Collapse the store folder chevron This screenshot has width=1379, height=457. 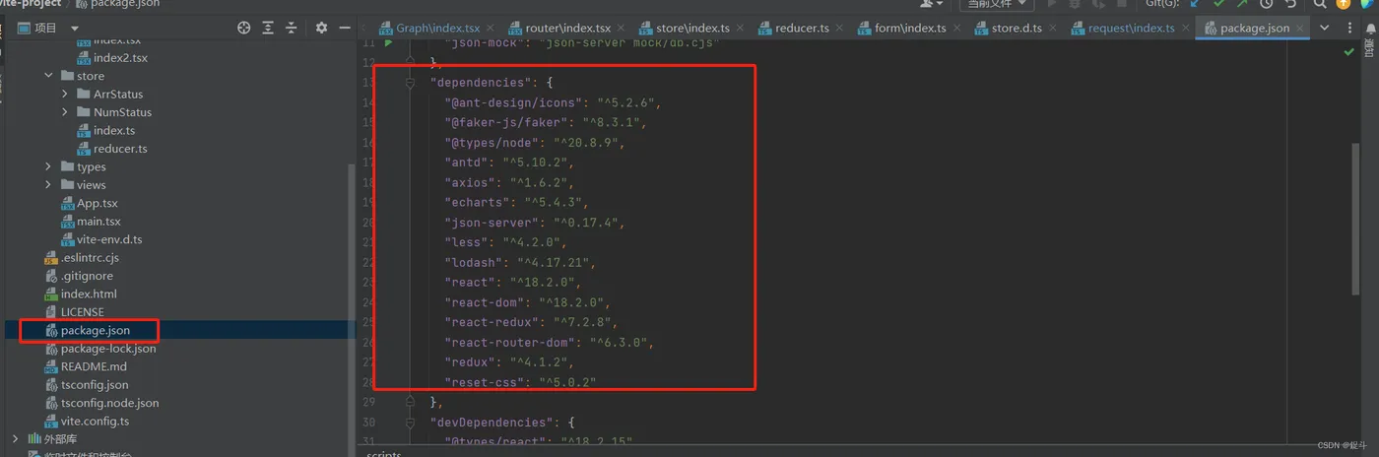[48, 76]
